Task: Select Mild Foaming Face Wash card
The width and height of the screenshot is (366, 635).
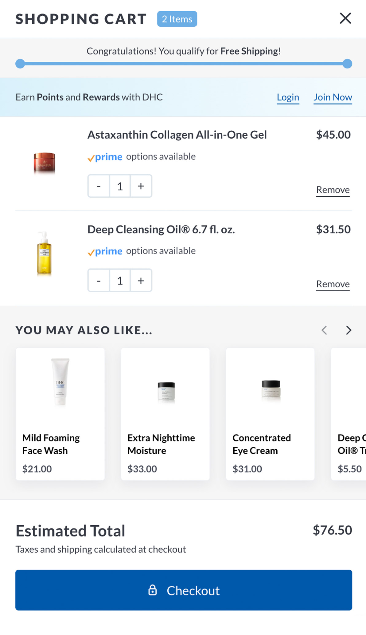Action: coord(60,414)
